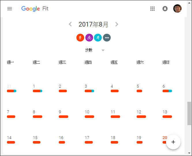The width and height of the screenshot is (192, 156).
Task: Click the vertical scrollbar thumb
Action: tap(189, 113)
